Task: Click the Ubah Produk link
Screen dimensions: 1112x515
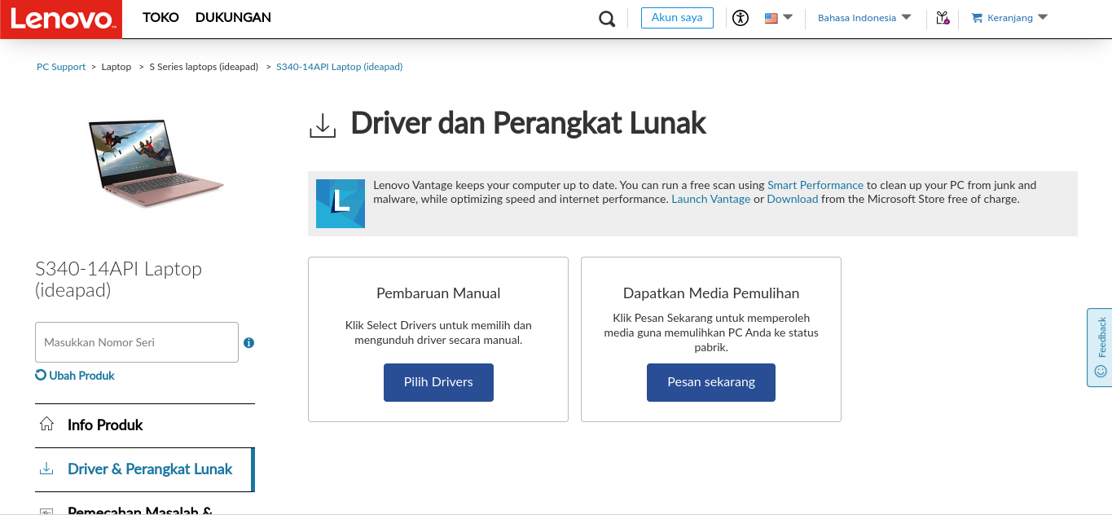Action: pos(81,376)
